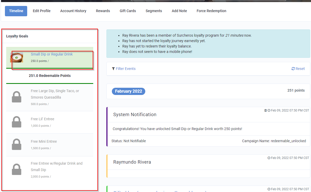The image size is (311, 192).
Task: Click the Small Dip or Regular Drink link
Action: [x=52, y=54]
